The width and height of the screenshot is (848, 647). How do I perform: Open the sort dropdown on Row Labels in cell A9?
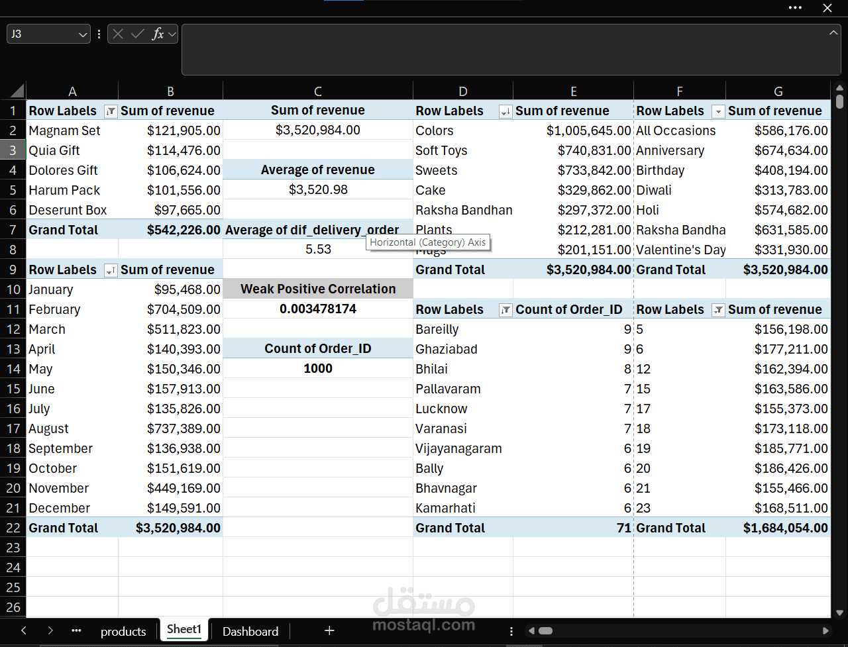click(111, 270)
